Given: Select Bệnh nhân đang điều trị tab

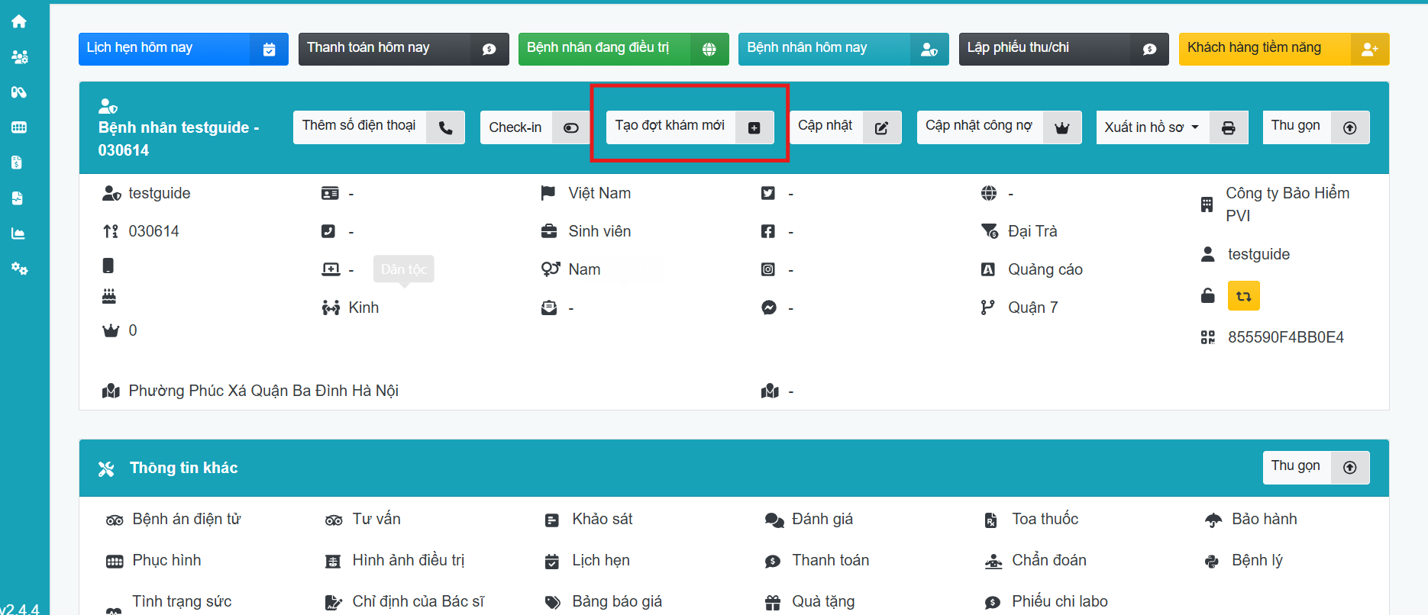Looking at the screenshot, I should (x=622, y=49).
